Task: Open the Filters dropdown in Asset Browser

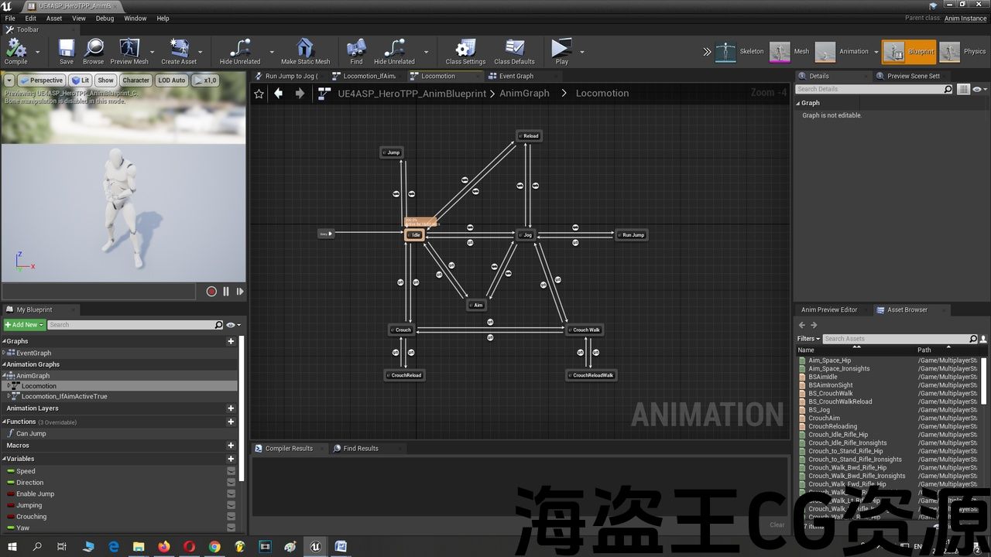Action: tap(808, 339)
